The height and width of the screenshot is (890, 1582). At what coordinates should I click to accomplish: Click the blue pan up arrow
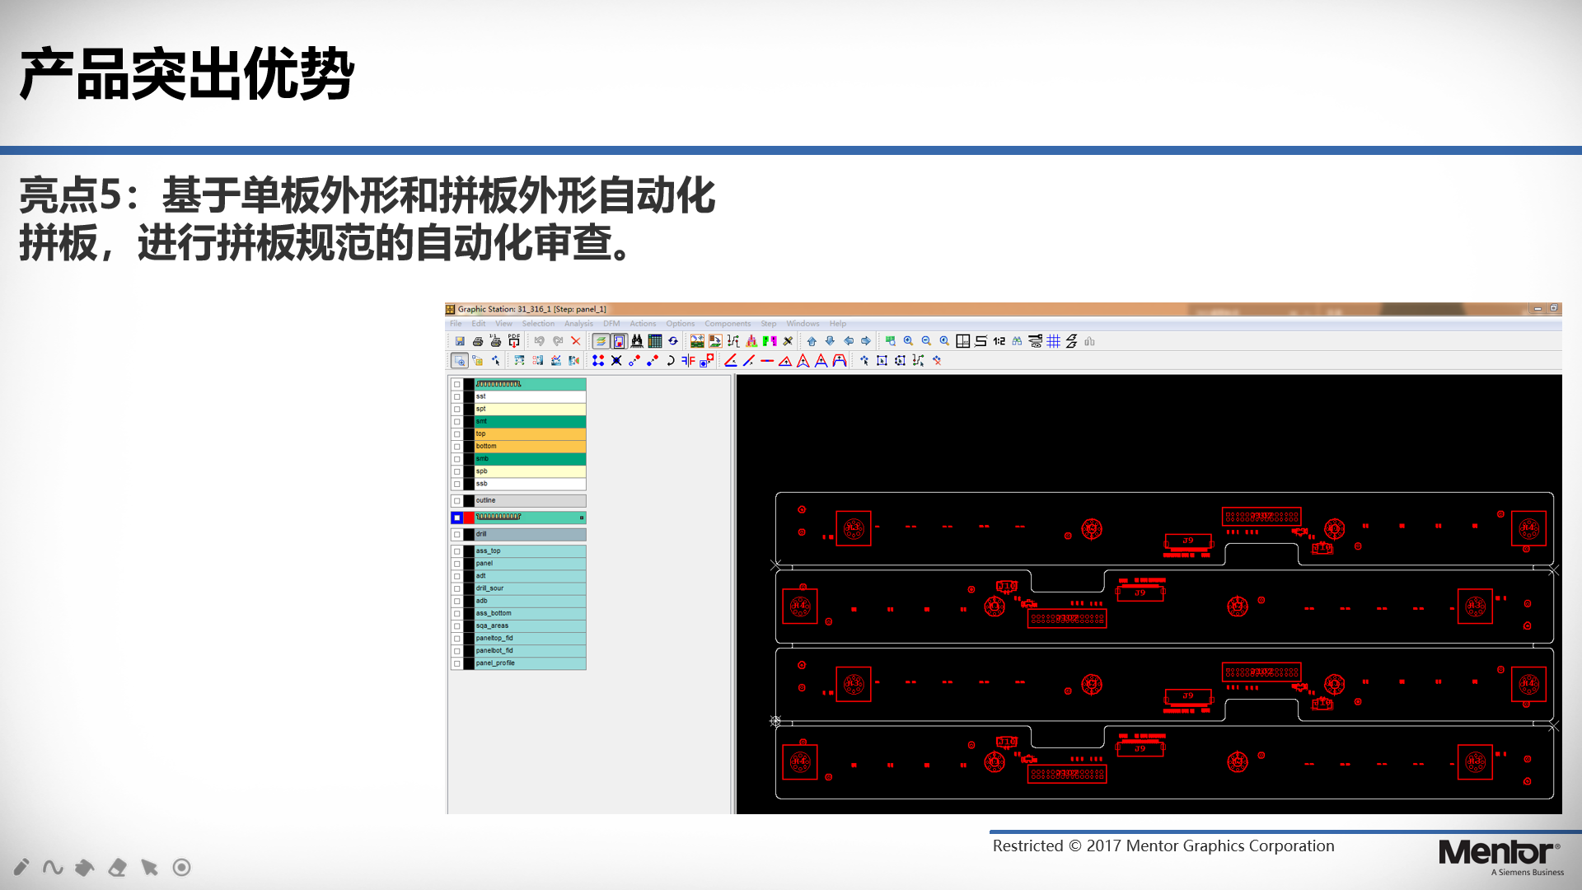(812, 341)
